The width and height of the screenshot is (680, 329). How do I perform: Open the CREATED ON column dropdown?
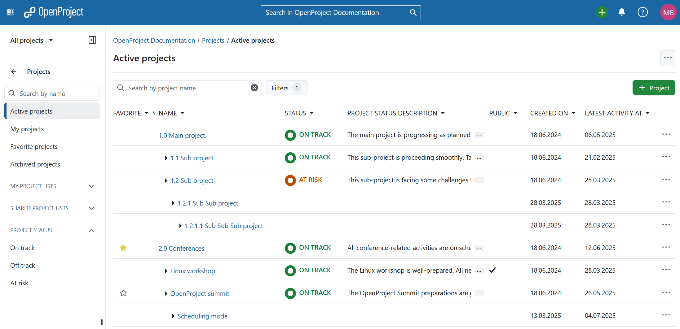(574, 113)
